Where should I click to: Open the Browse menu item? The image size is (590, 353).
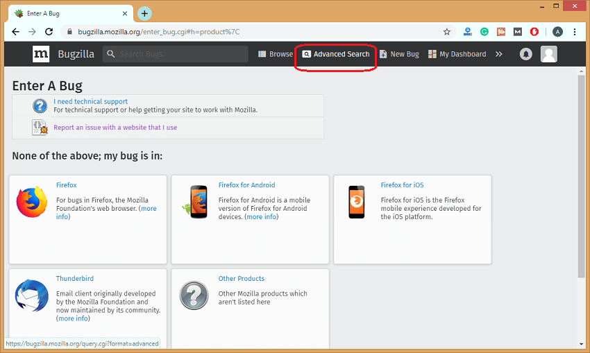pyautogui.click(x=276, y=54)
